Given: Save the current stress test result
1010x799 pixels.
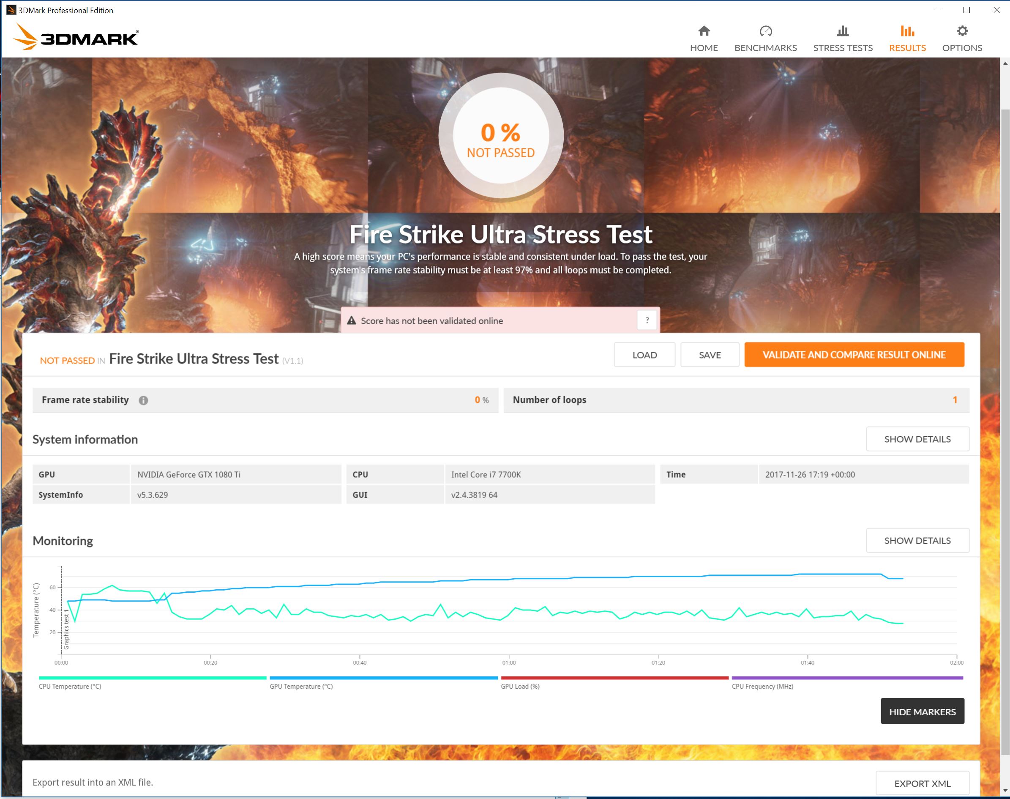Looking at the screenshot, I should coord(710,355).
